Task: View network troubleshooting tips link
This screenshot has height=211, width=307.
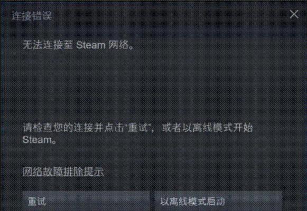Action: [63, 171]
